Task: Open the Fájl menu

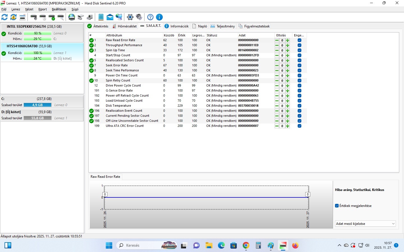Action: click(4, 9)
